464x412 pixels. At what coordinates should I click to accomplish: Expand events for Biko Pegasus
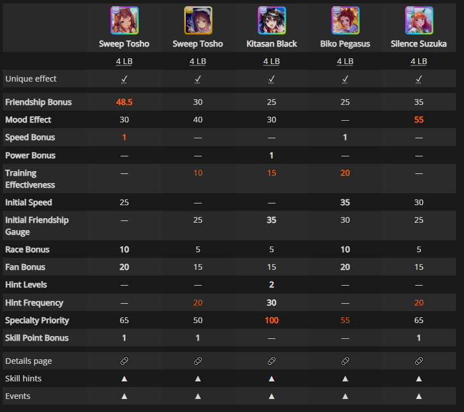point(345,396)
